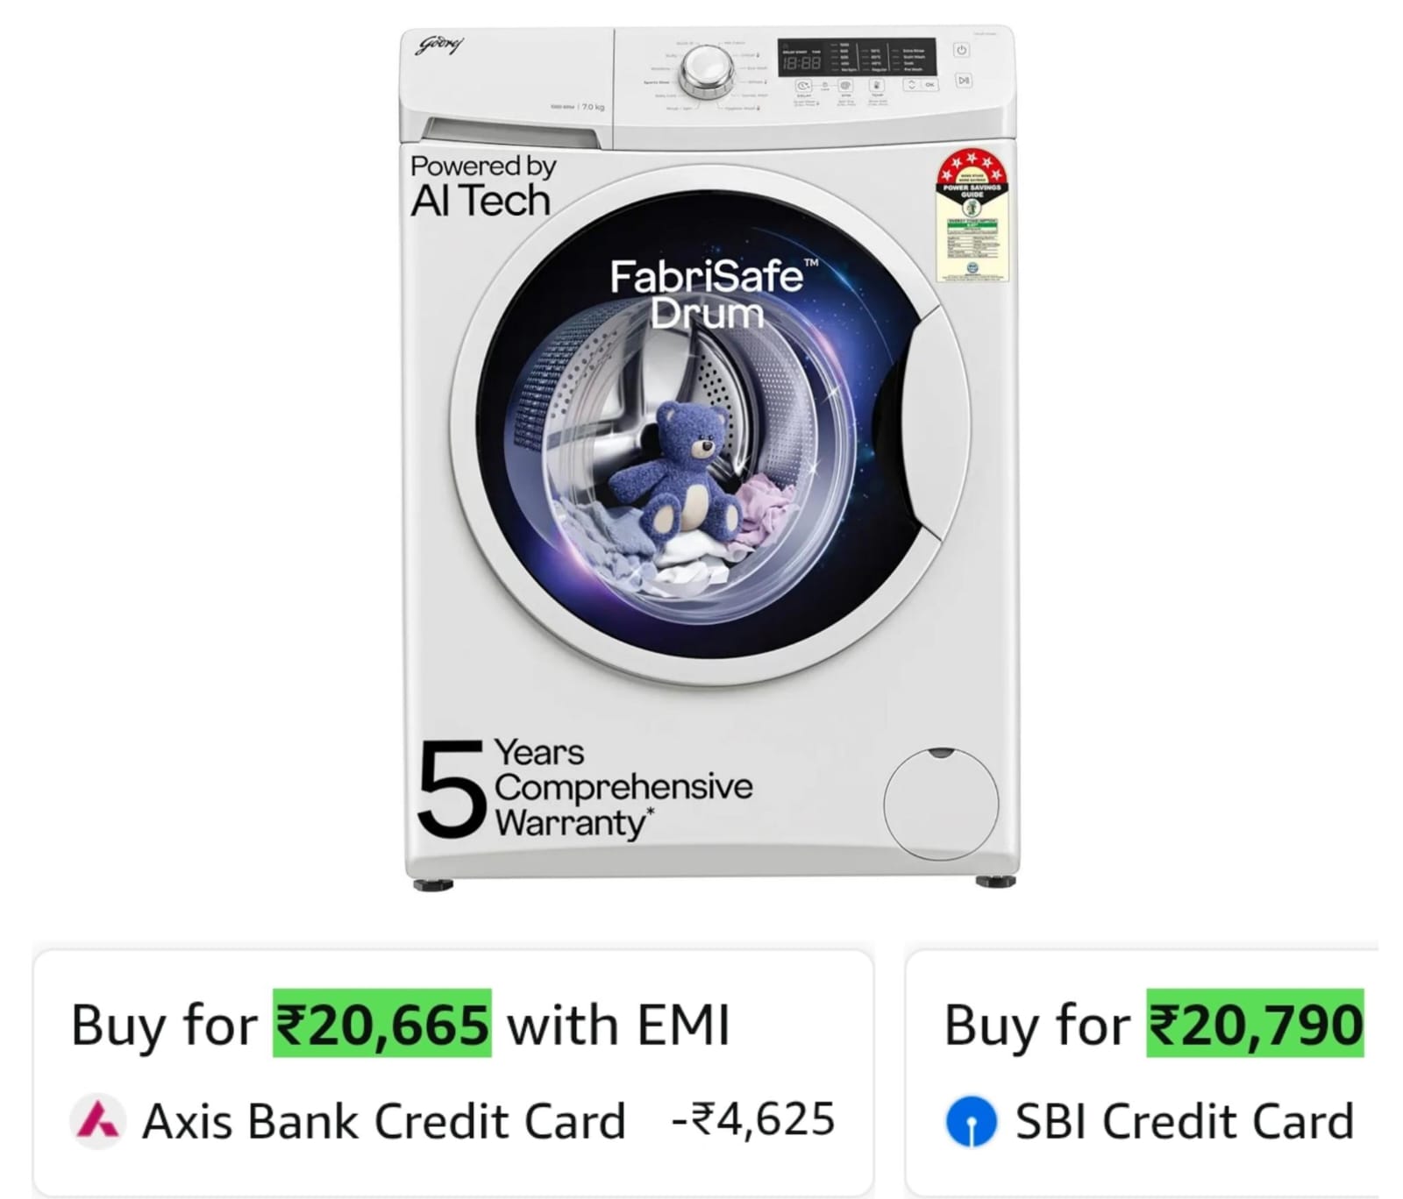Click the delay timer icon on panel
Screen dimensions: 1403x1199
803,86
